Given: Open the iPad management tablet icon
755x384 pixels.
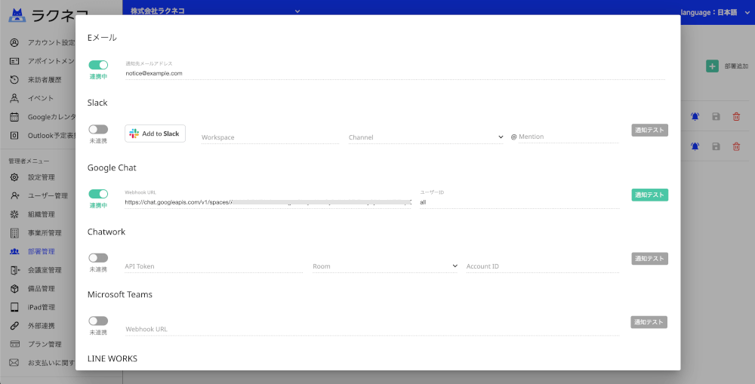Looking at the screenshot, I should [14, 307].
